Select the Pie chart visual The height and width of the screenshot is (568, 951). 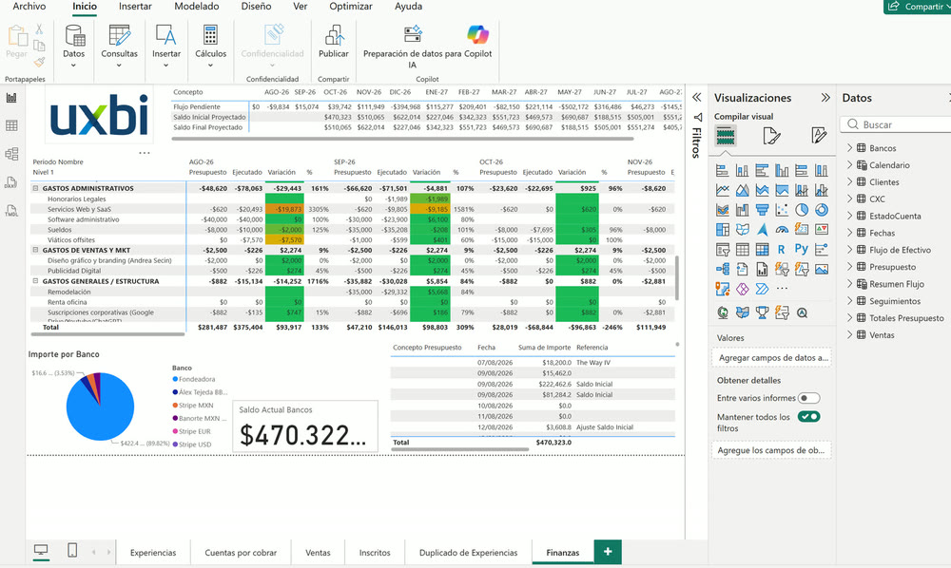click(802, 210)
